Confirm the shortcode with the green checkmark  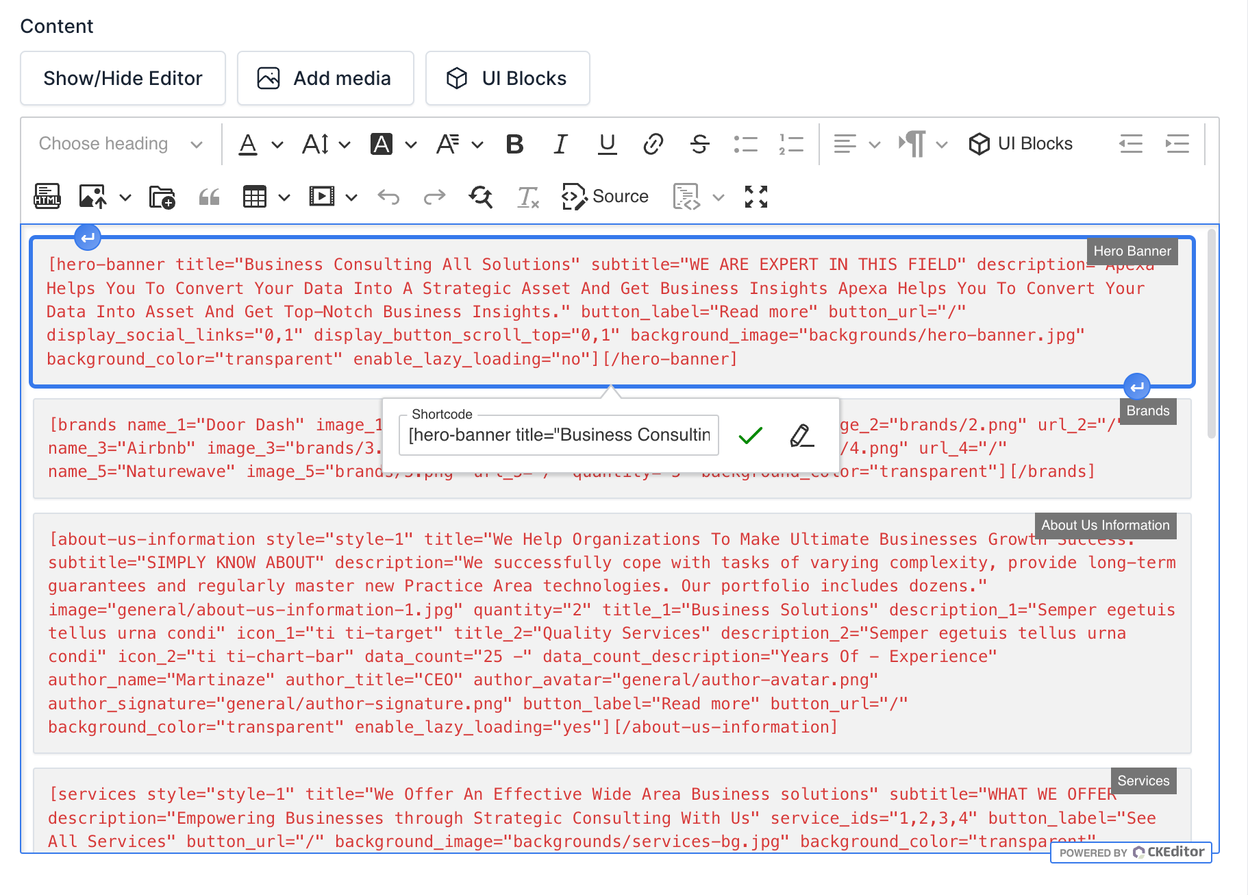pyautogui.click(x=751, y=435)
